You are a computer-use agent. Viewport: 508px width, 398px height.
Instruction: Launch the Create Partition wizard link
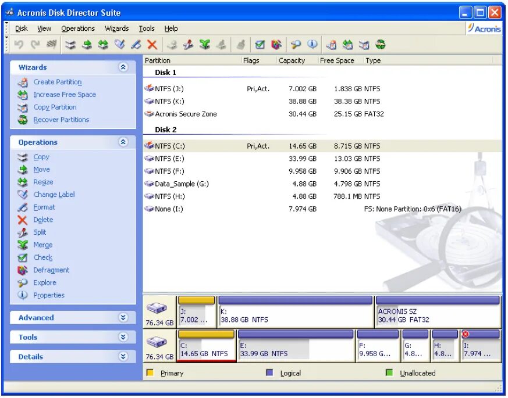point(58,82)
